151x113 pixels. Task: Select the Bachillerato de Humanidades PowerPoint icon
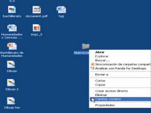[x=12, y=46]
